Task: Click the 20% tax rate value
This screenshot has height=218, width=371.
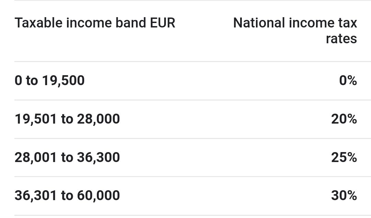Action: coord(344,119)
